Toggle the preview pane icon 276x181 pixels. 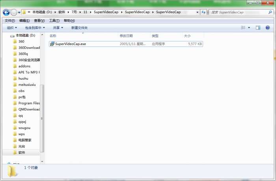click(258, 28)
